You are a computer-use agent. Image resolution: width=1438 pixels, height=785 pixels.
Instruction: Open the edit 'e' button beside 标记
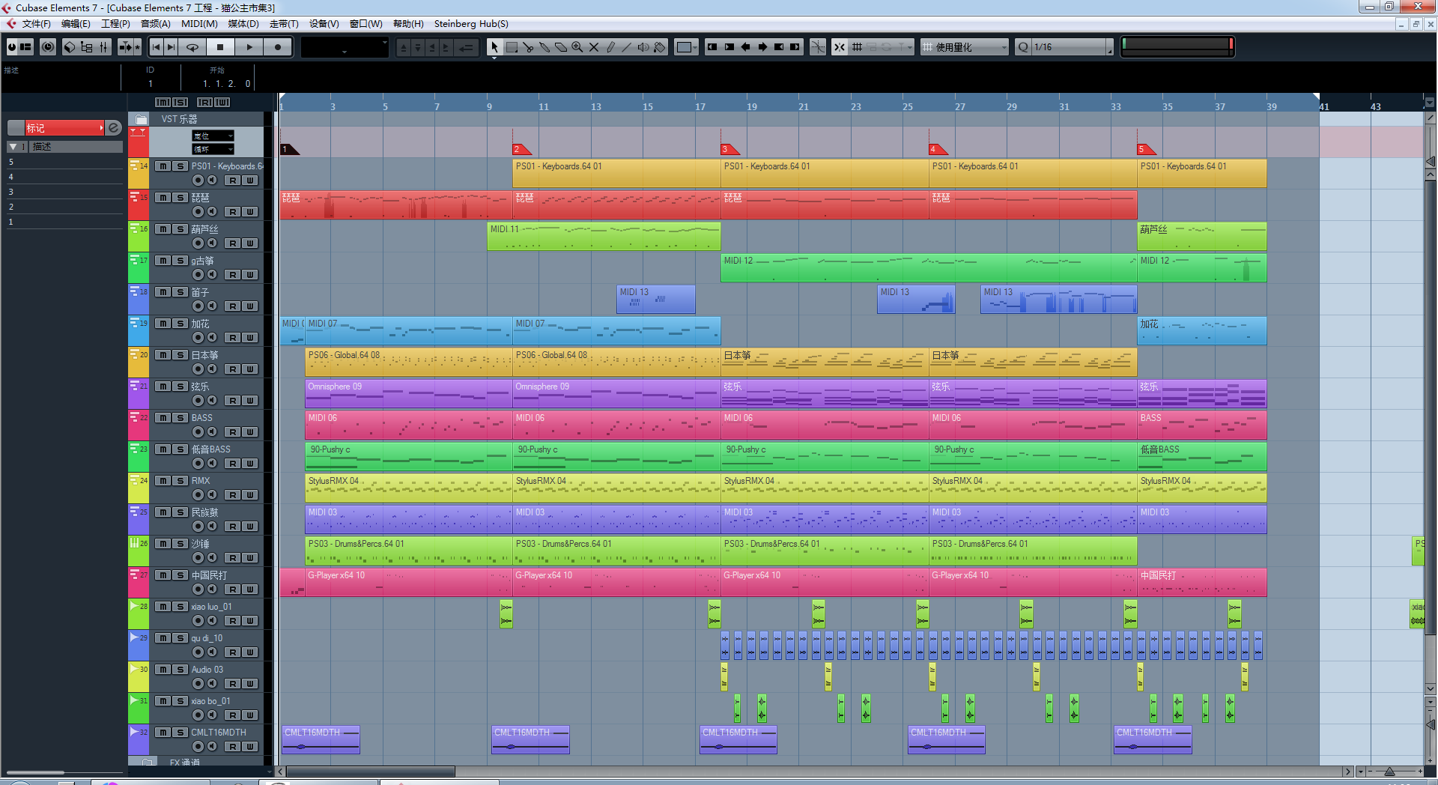click(114, 128)
